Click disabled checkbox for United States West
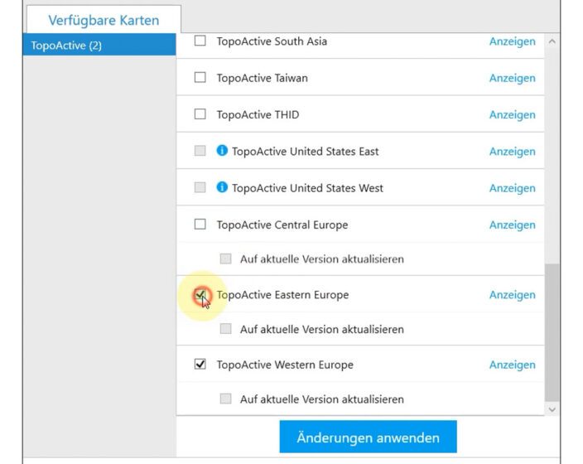Viewport: 583px width, 464px height. pyautogui.click(x=200, y=187)
